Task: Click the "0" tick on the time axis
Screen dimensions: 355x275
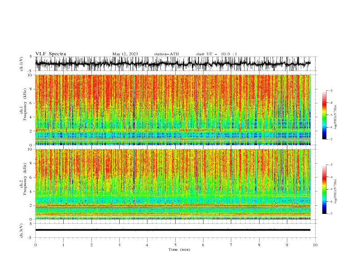Action: tap(35, 245)
